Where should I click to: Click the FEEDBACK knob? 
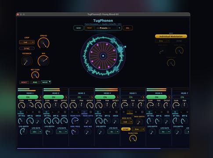(x=27, y=61)
